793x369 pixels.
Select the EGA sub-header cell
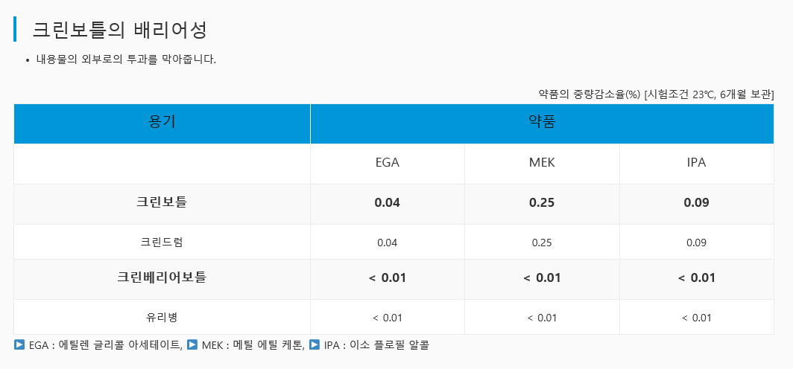(x=388, y=164)
